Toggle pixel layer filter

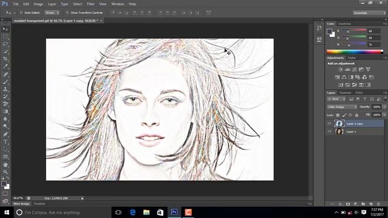pos(351,99)
